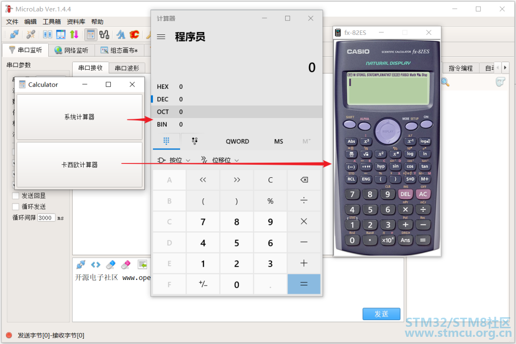Screen dimensions: 516x344
Task: Enable the 循环发送 checkbox
Action: click(15, 206)
